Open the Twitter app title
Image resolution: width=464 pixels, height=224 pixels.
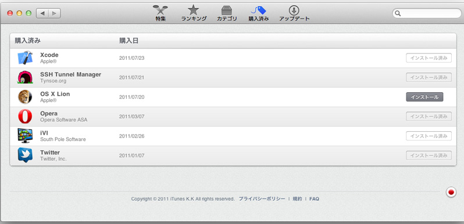tap(50, 153)
